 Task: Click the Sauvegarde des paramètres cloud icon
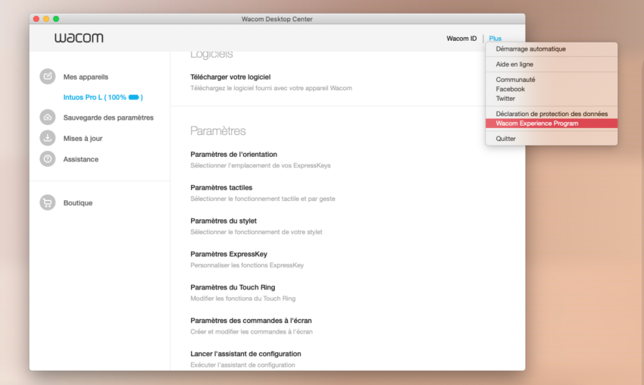tap(48, 117)
